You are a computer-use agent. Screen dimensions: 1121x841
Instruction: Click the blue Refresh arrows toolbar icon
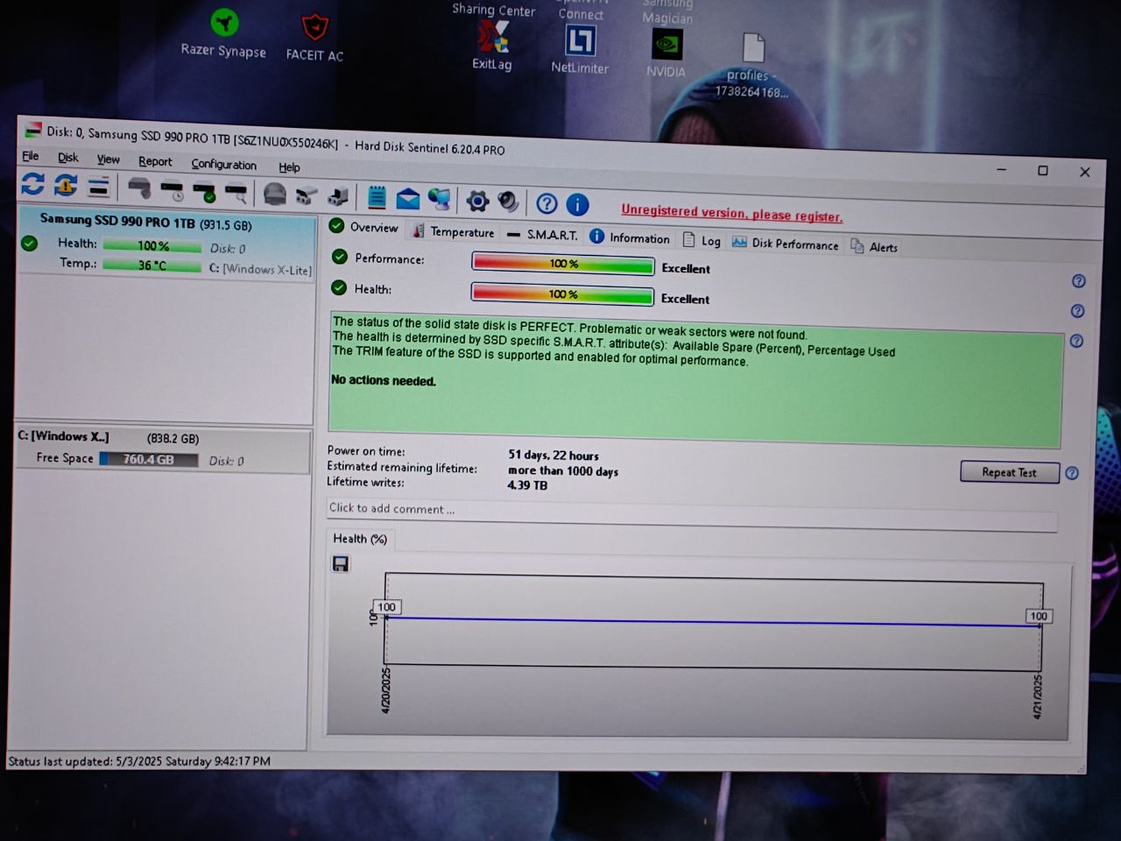(32, 184)
